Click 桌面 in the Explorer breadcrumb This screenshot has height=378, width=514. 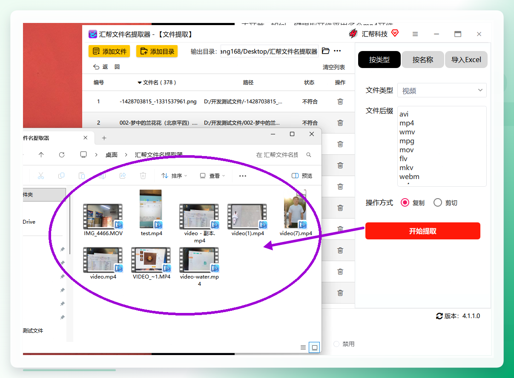tap(112, 155)
